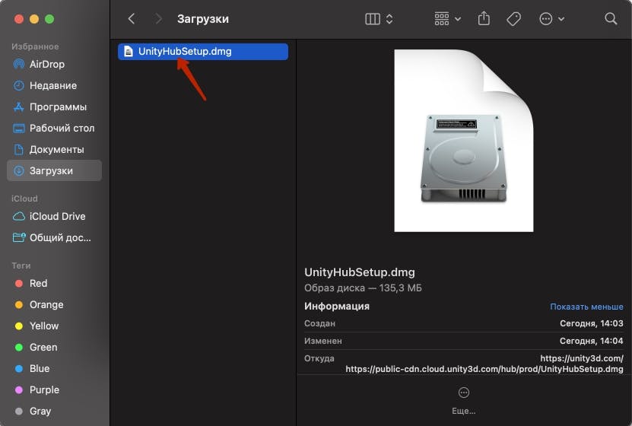Click the Документы document icon
The height and width of the screenshot is (426, 632).
19,150
